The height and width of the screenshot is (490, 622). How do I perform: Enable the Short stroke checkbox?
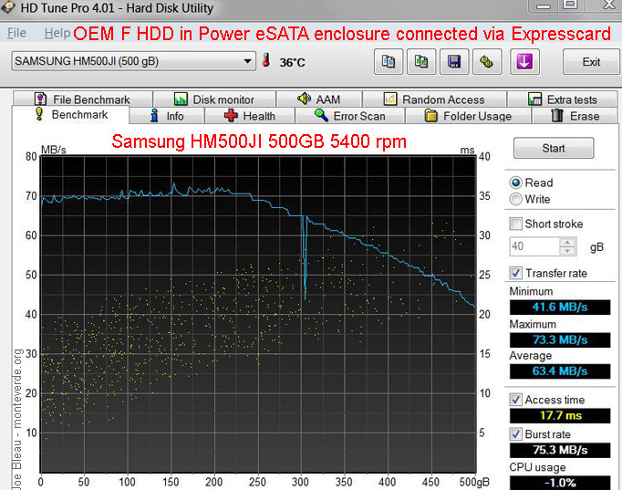coord(515,224)
